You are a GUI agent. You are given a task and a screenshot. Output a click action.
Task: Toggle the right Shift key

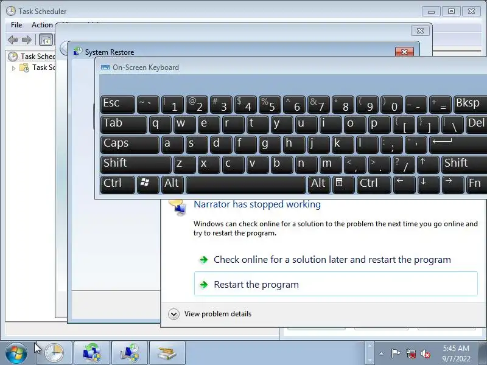464,164
